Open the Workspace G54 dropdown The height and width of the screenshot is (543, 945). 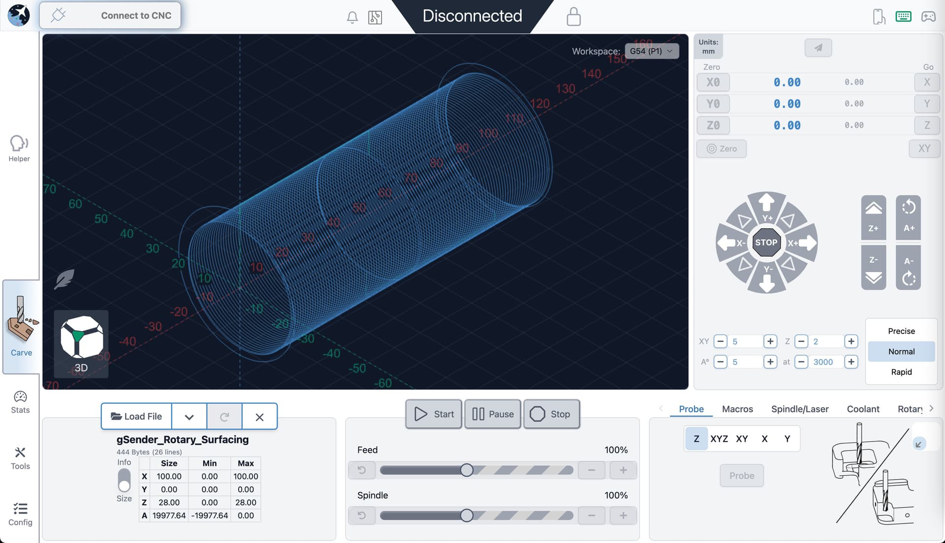652,51
